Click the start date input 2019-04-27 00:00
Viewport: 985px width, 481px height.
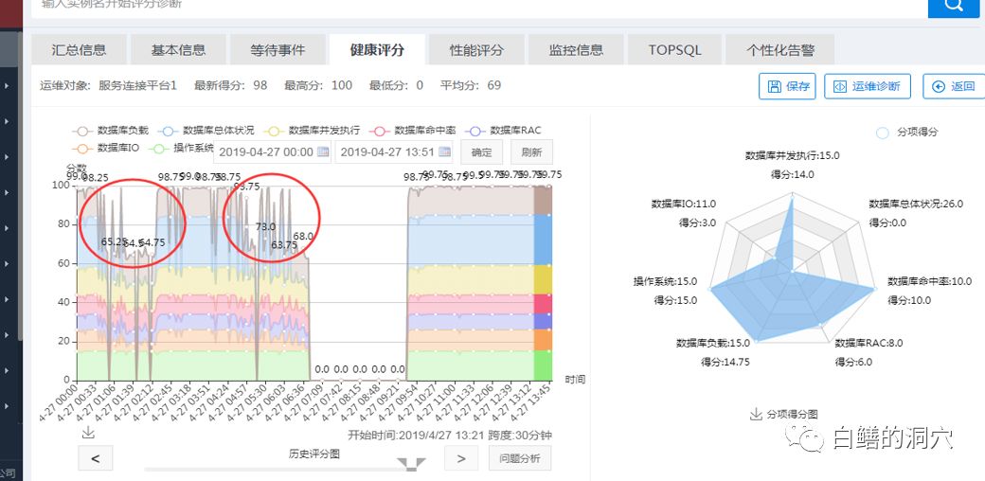pos(272,151)
